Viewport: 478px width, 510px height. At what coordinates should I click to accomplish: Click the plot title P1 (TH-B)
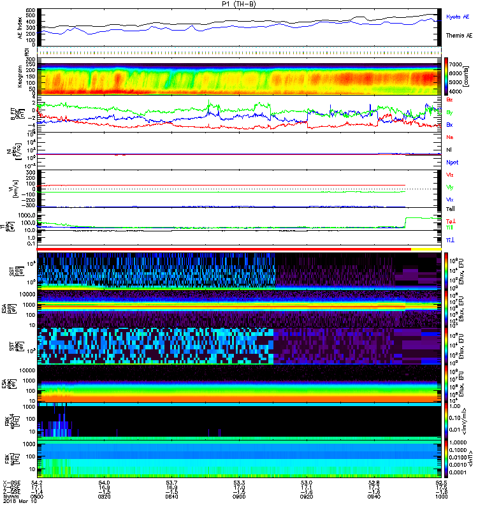(x=238, y=4)
